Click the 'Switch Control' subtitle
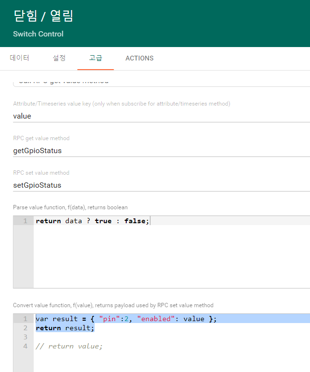The height and width of the screenshot is (372, 310). pos(38,34)
